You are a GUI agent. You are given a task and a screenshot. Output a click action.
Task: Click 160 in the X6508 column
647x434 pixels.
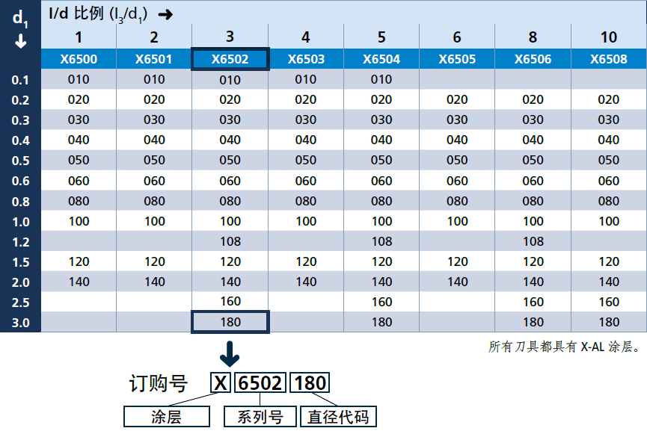(x=609, y=302)
